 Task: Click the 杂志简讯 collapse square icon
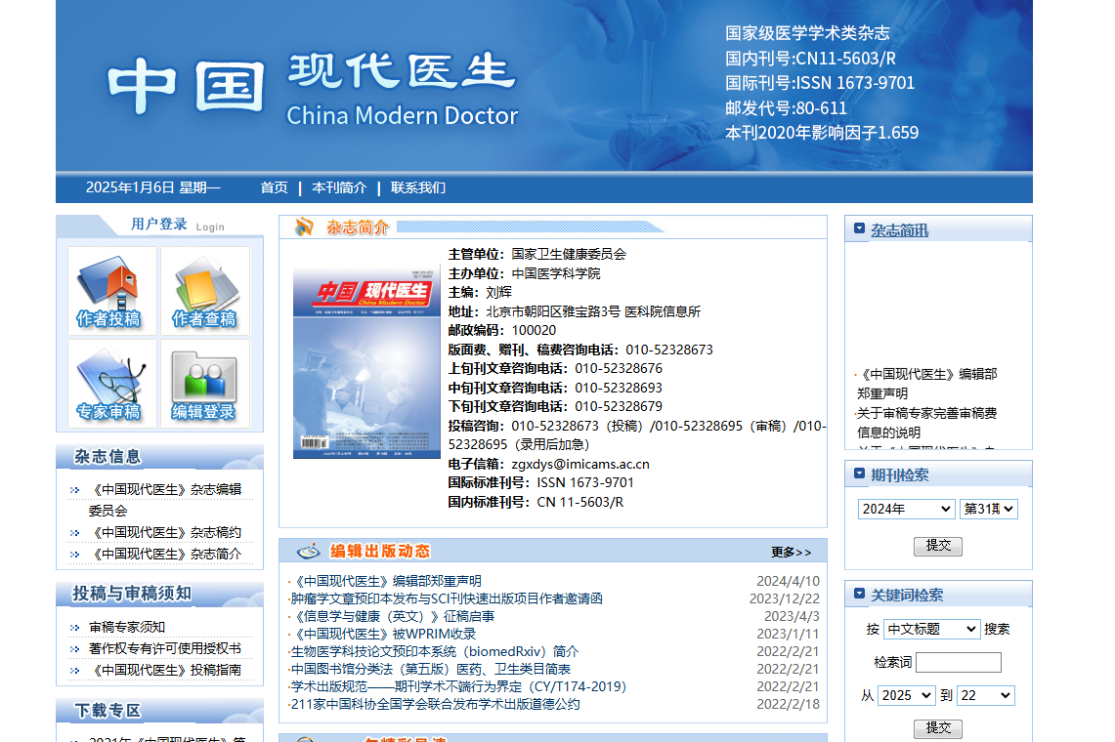[x=859, y=228]
